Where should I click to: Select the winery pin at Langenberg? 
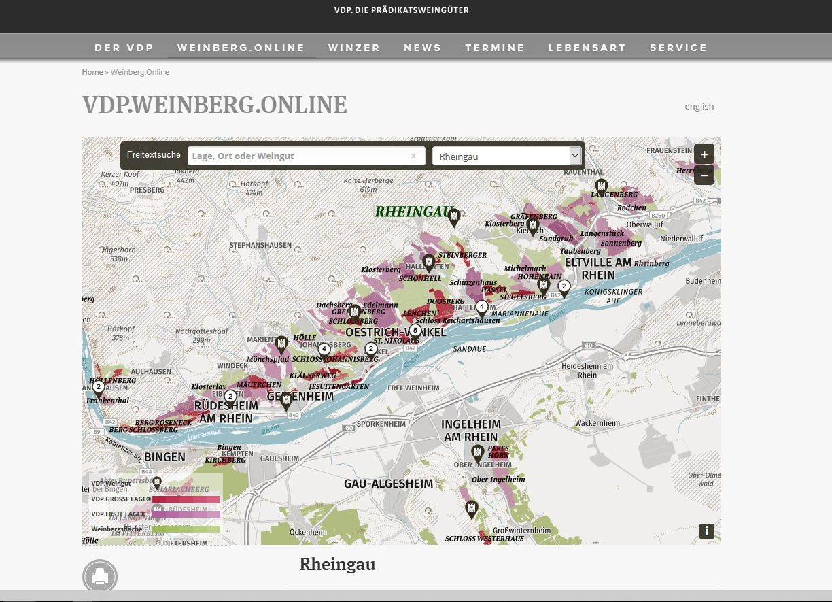[601, 187]
